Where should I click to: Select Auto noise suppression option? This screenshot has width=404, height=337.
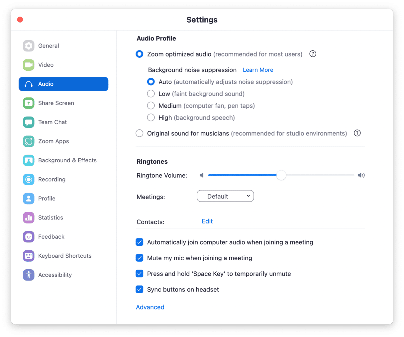click(151, 82)
